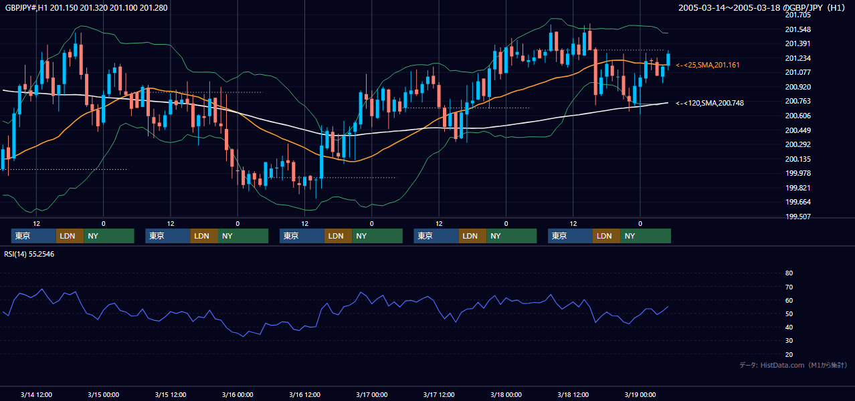Click RSI scale value 40
This screenshot has width=855, height=401.
tap(789, 327)
